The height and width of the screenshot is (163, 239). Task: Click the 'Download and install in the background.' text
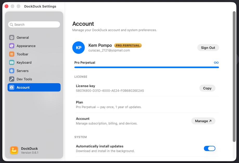(105, 151)
